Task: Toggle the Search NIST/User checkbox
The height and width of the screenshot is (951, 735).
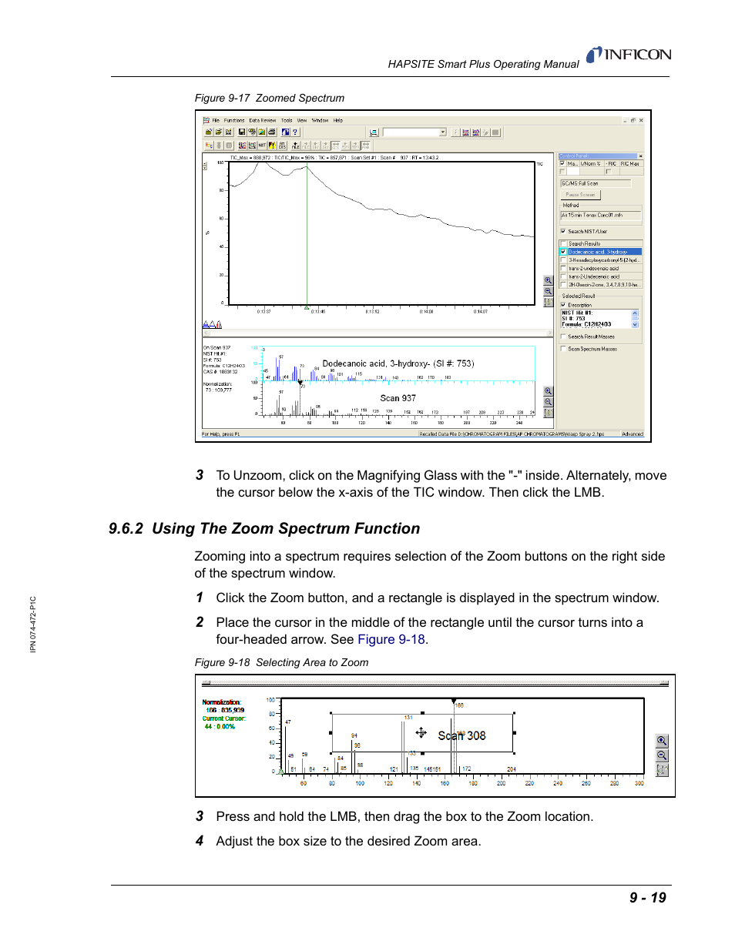Action: tap(563, 231)
